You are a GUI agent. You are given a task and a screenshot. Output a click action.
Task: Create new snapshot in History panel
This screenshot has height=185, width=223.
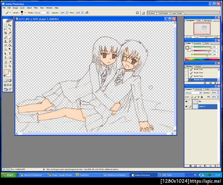[x=210, y=83]
